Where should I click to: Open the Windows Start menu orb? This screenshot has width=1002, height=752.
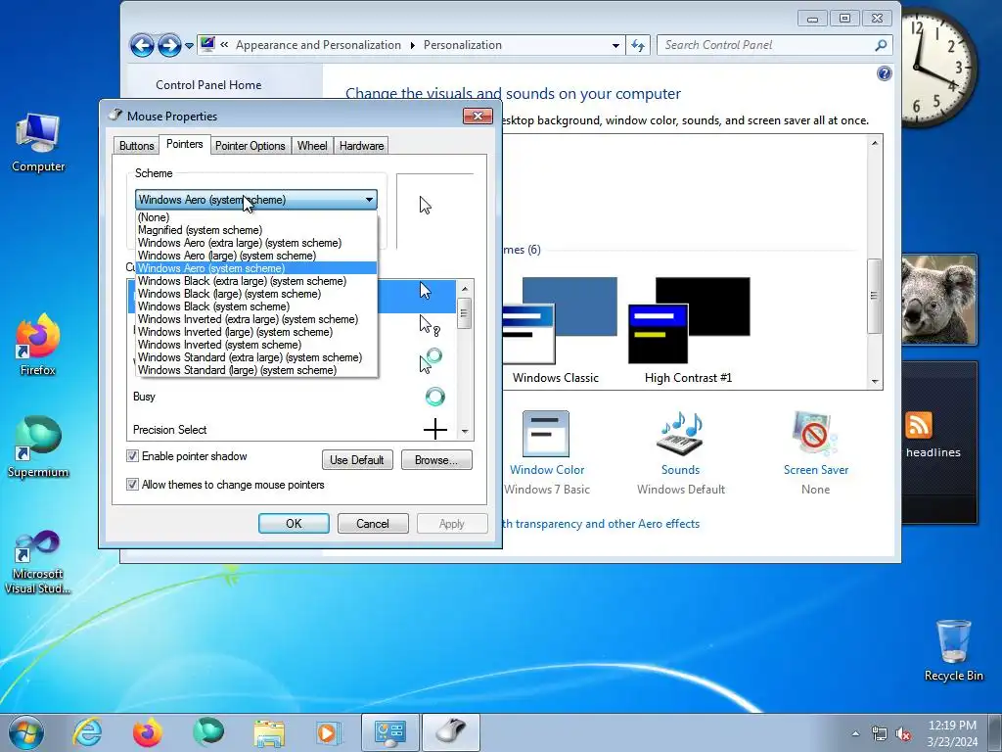[x=26, y=732]
